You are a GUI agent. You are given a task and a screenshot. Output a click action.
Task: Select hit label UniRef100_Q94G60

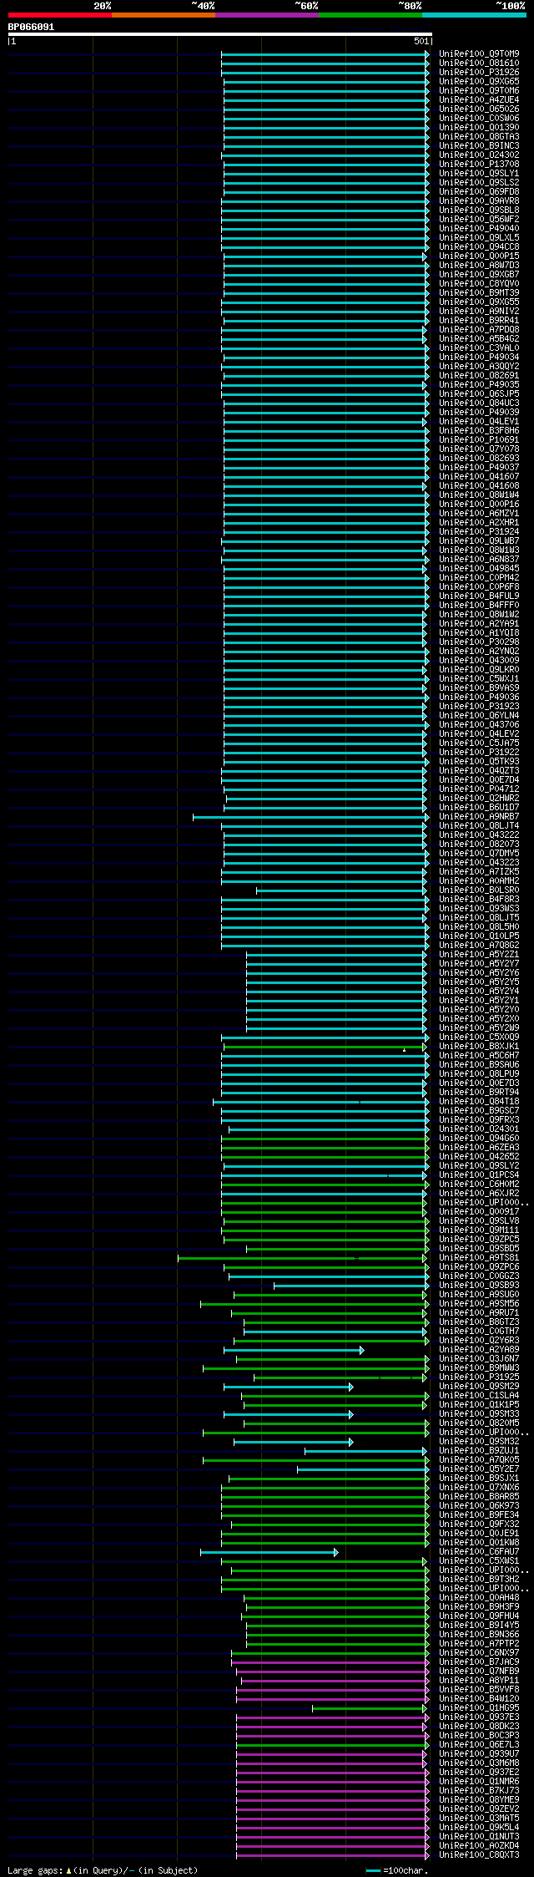point(479,1138)
